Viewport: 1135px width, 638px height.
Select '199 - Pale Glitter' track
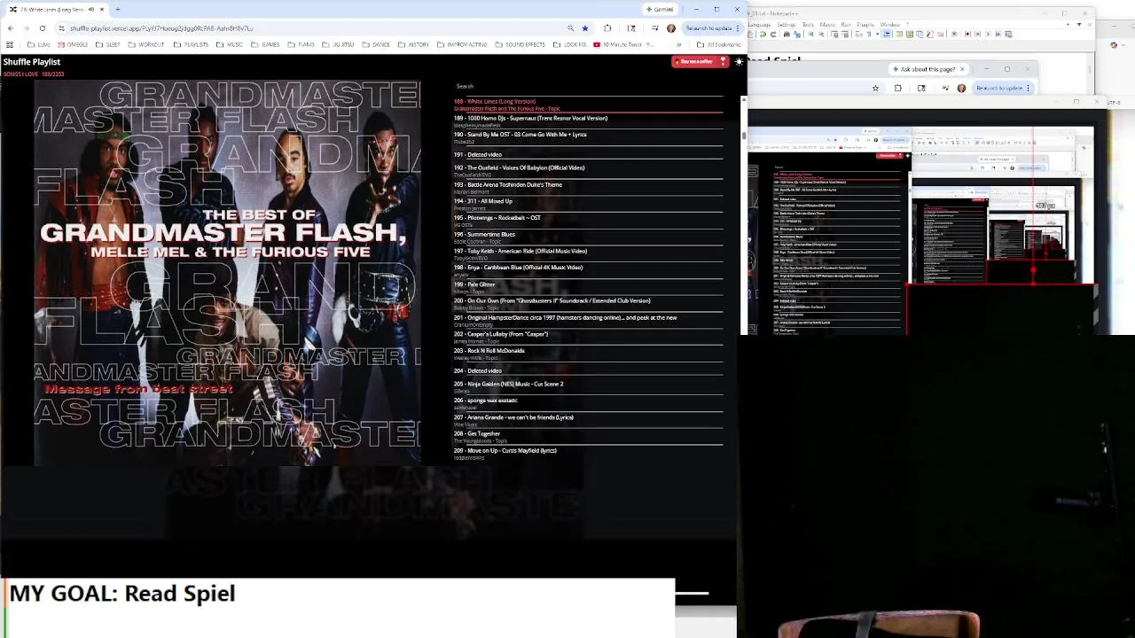click(588, 287)
